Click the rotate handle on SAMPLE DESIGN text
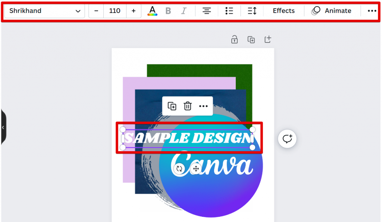The height and width of the screenshot is (222, 382). [179, 168]
